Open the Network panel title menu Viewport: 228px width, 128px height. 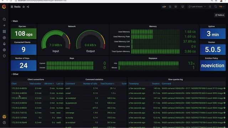pyautogui.click(x=72, y=26)
